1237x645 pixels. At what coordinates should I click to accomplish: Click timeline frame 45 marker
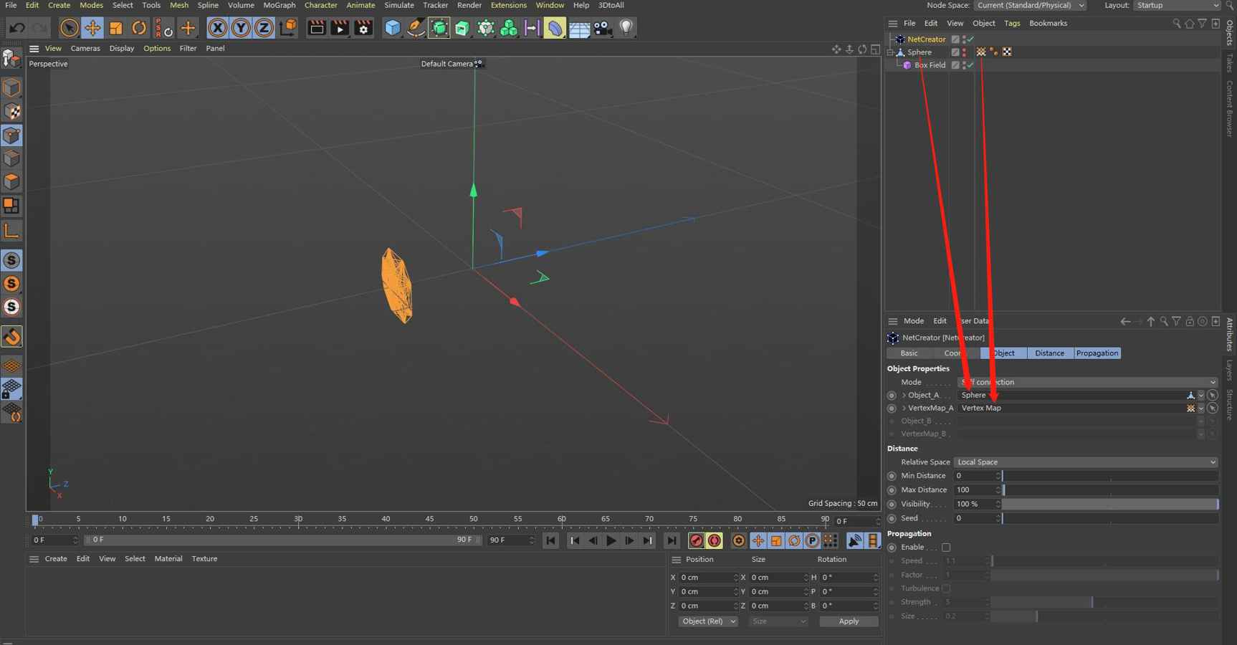[429, 519]
